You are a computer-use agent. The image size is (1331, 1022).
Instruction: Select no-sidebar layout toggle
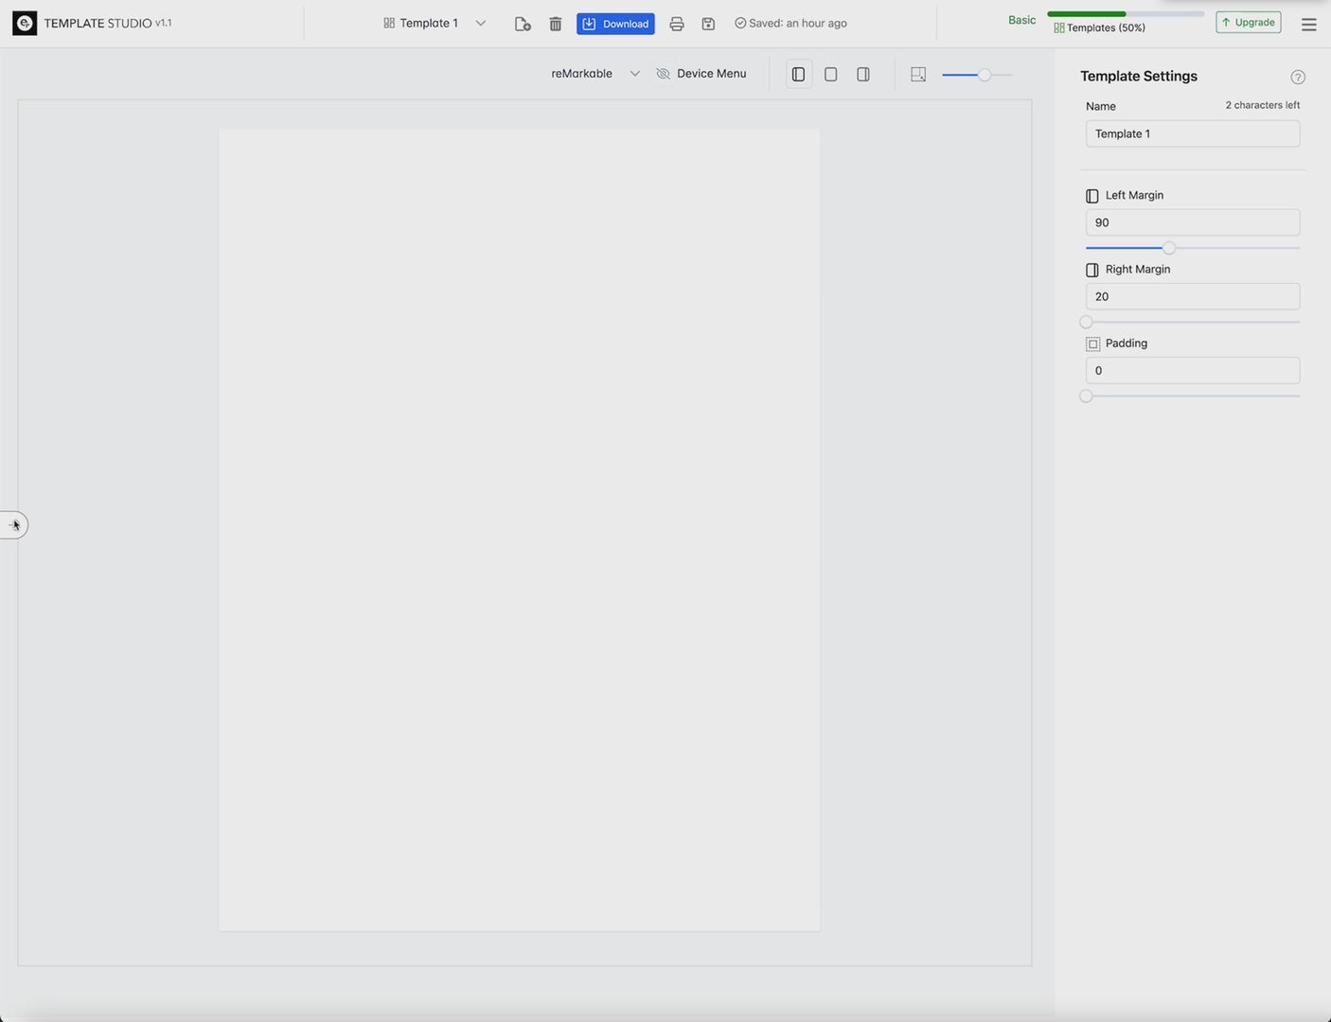tap(830, 74)
